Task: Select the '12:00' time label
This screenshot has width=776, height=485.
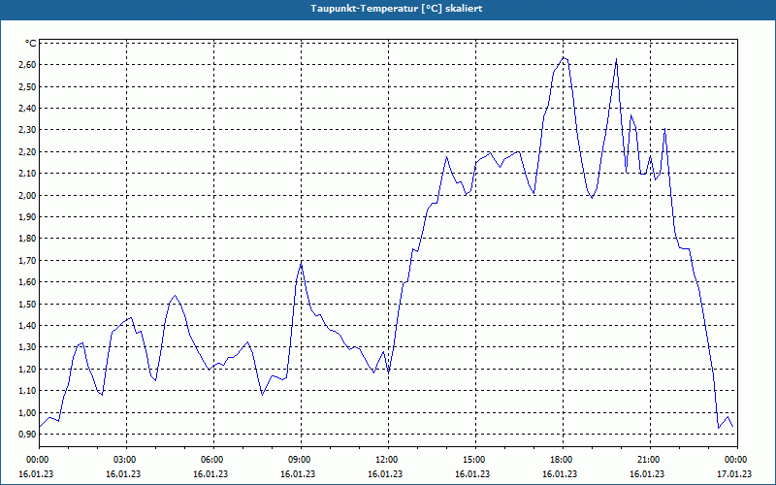Action: pos(385,460)
